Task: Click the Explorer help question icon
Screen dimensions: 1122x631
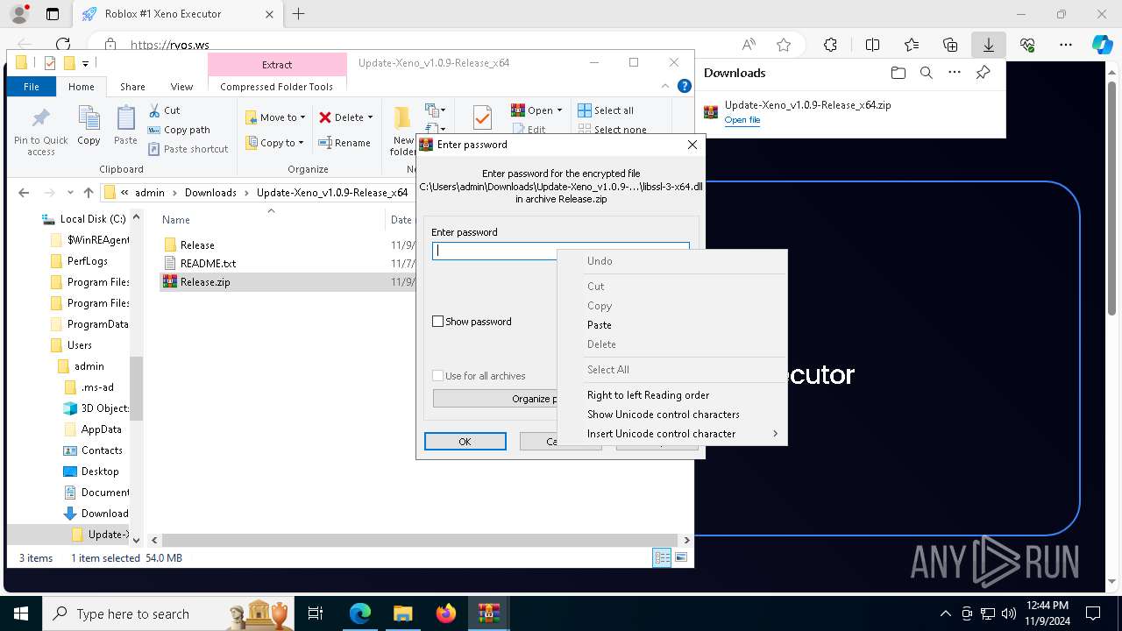Action: [x=685, y=86]
